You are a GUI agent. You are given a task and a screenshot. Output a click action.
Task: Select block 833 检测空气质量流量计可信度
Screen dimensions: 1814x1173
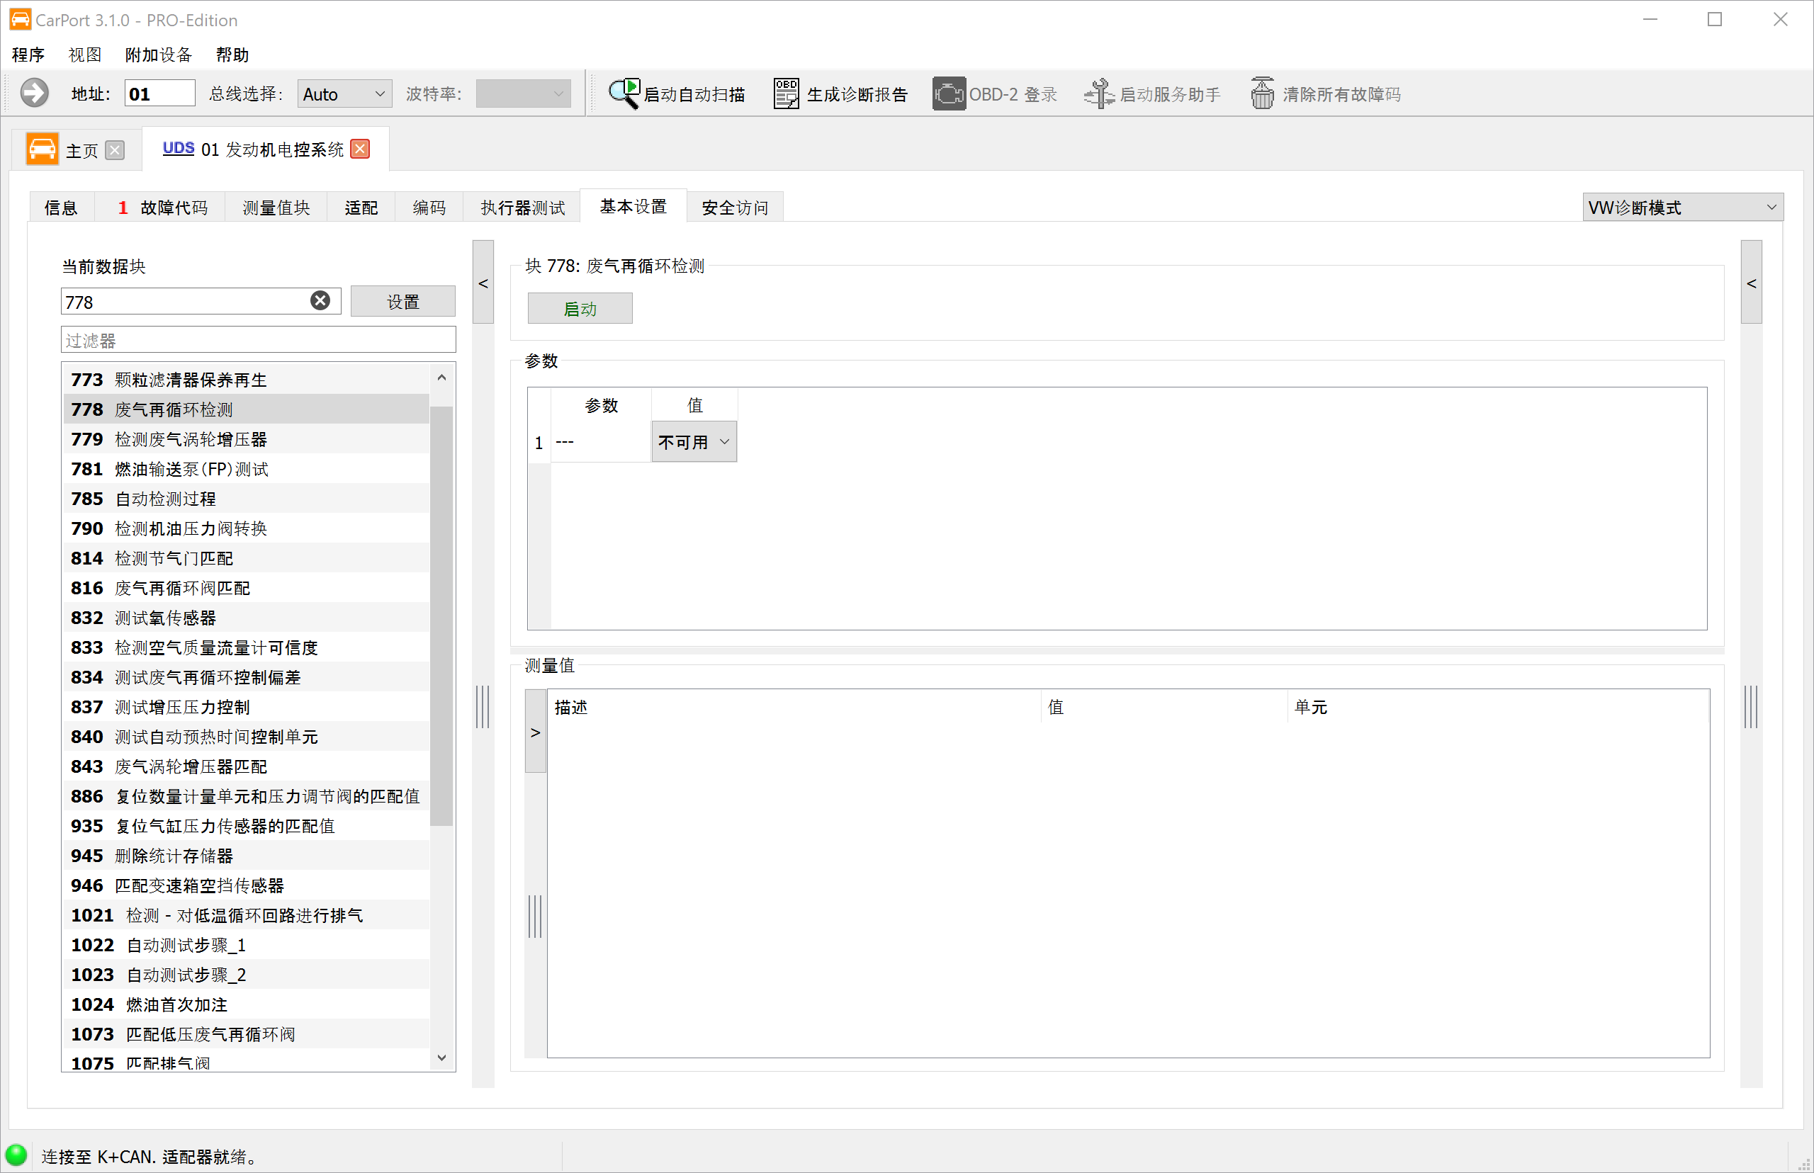[x=246, y=647]
